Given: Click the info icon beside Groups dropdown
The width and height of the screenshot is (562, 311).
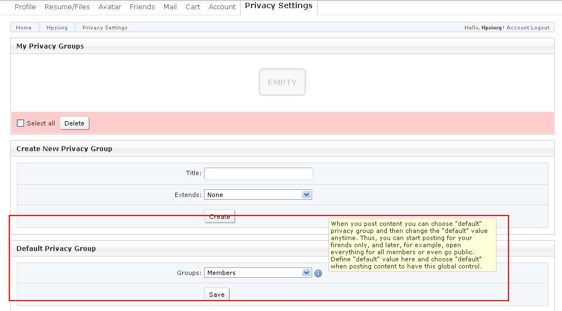Looking at the screenshot, I should pyautogui.click(x=318, y=273).
